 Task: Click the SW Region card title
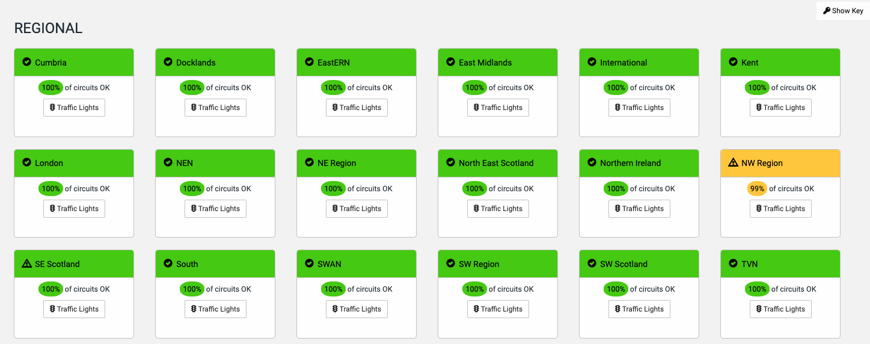[x=479, y=264]
